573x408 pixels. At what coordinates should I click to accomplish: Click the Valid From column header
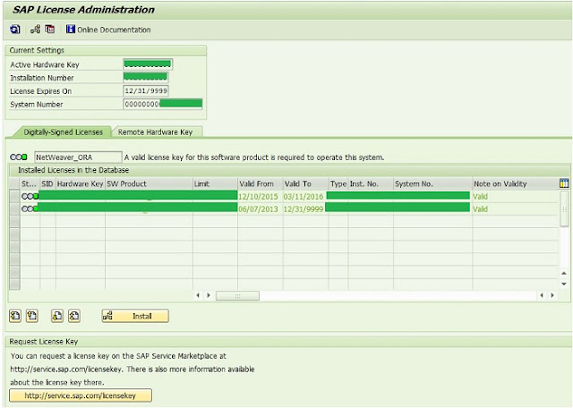tap(261, 183)
